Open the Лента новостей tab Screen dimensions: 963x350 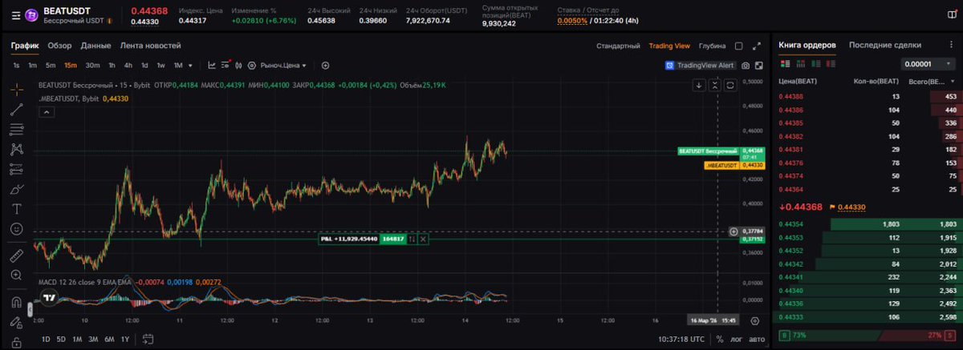point(150,46)
